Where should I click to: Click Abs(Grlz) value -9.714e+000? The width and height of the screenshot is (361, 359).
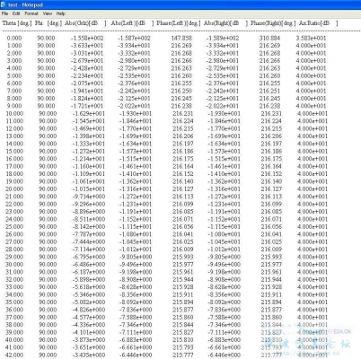89,197
